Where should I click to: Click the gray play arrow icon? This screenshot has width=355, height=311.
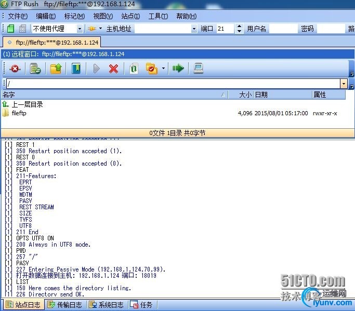pyautogui.click(x=97, y=69)
